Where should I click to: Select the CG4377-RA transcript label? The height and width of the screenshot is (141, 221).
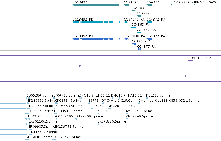146,30
